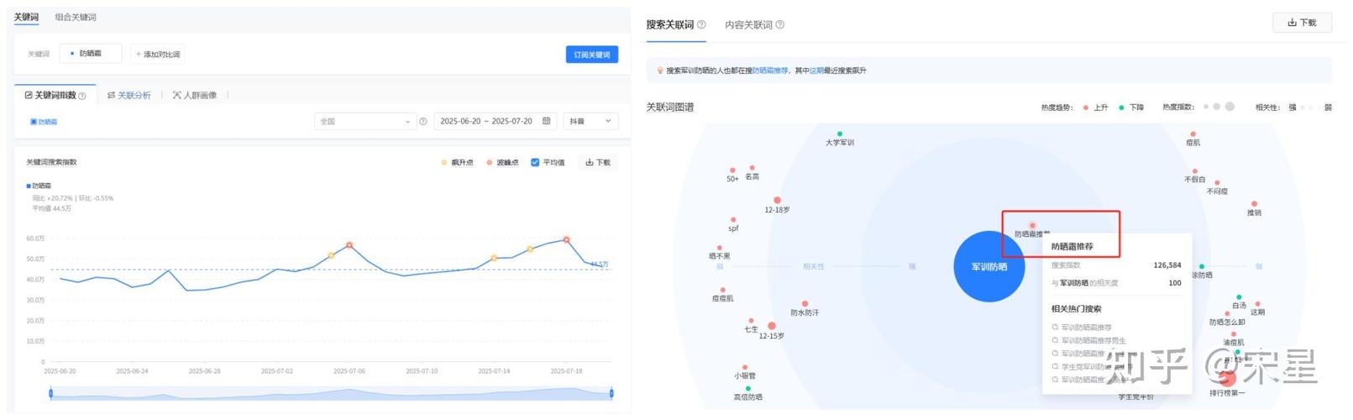1353x420 pixels.
Task: Open the 人群画像 tab
Action: pos(195,96)
